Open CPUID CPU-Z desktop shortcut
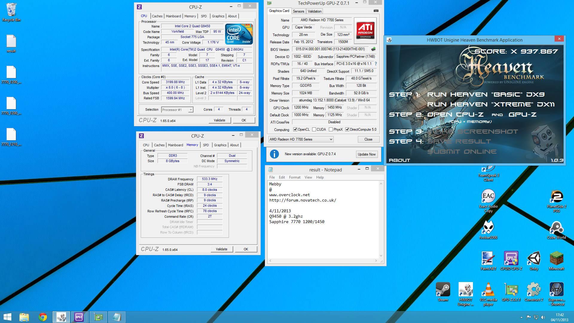Image resolution: width=574 pixels, height=323 pixels. pos(511,260)
